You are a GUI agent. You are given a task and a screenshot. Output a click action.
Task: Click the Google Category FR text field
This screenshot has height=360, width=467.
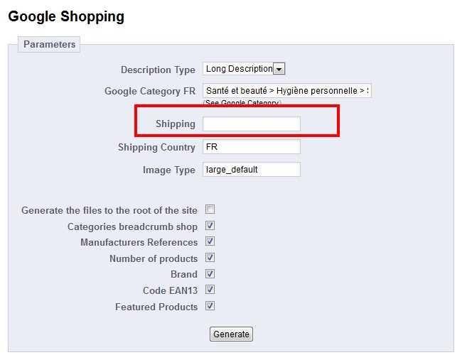pyautogui.click(x=287, y=90)
